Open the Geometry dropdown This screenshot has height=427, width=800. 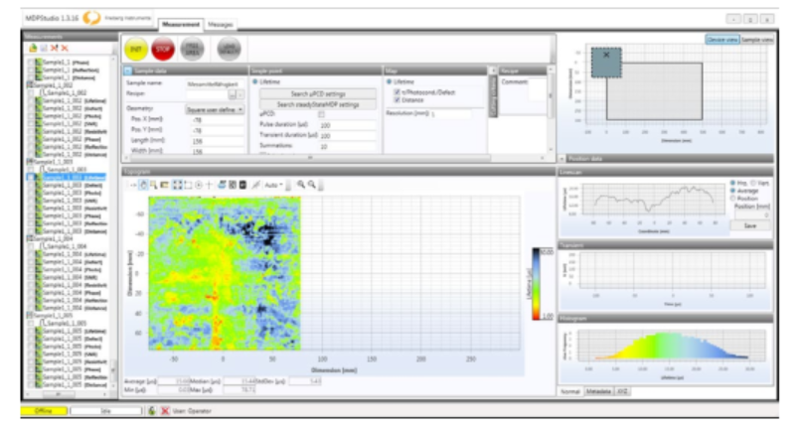215,109
